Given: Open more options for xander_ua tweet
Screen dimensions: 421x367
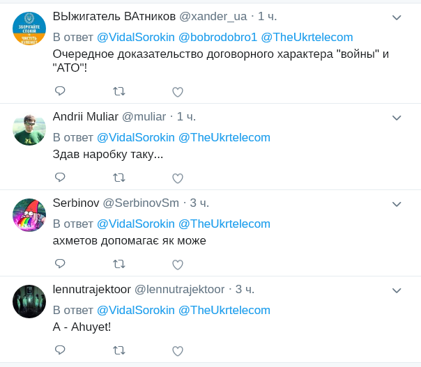Looking at the screenshot, I should pos(396,17).
